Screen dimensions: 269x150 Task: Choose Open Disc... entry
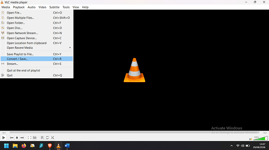click(x=37, y=28)
